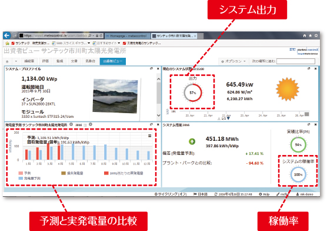Click the solar plant photo thumbnail
327x231 pixels.
pos(115,96)
